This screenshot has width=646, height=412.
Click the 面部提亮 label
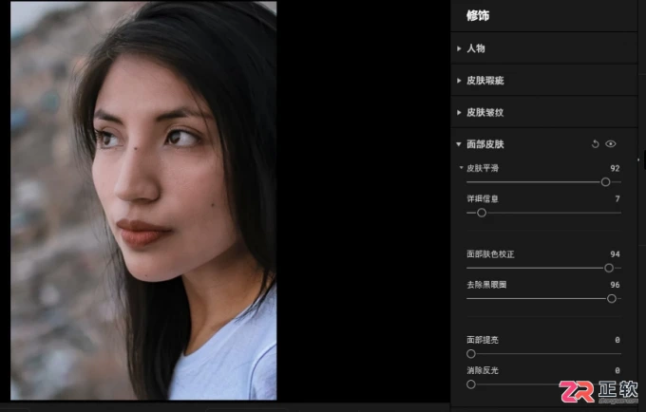coord(483,340)
